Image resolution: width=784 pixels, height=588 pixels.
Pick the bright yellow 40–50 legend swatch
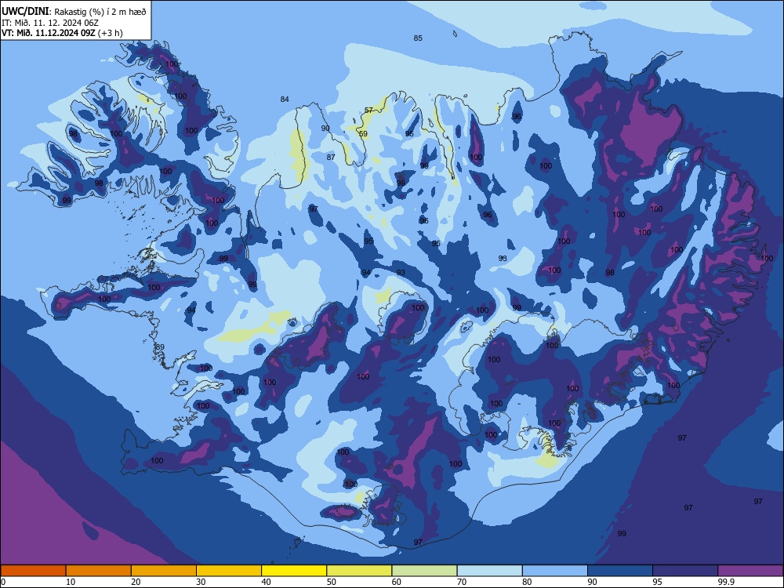click(x=294, y=571)
